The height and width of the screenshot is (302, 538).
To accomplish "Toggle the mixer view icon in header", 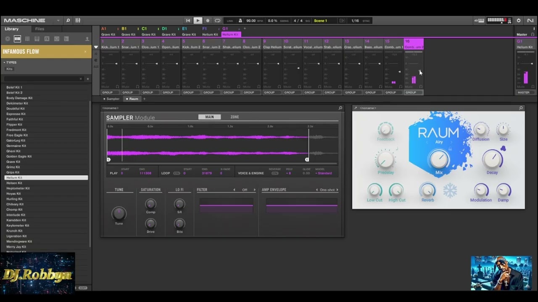I will tap(78, 21).
